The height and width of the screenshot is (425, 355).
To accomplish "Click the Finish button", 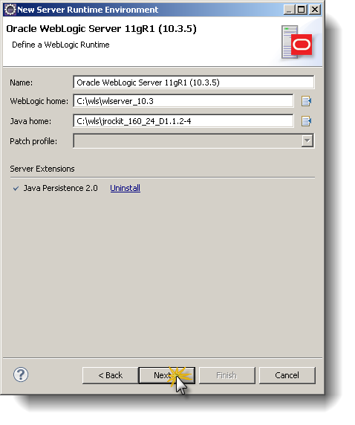I will [227, 375].
